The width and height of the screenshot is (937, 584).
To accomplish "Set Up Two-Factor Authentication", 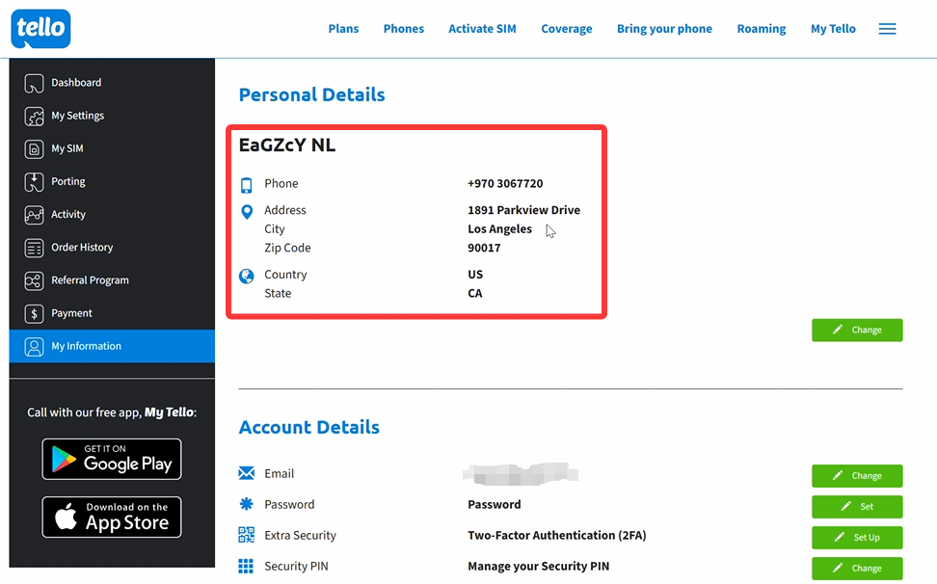I will tap(857, 537).
